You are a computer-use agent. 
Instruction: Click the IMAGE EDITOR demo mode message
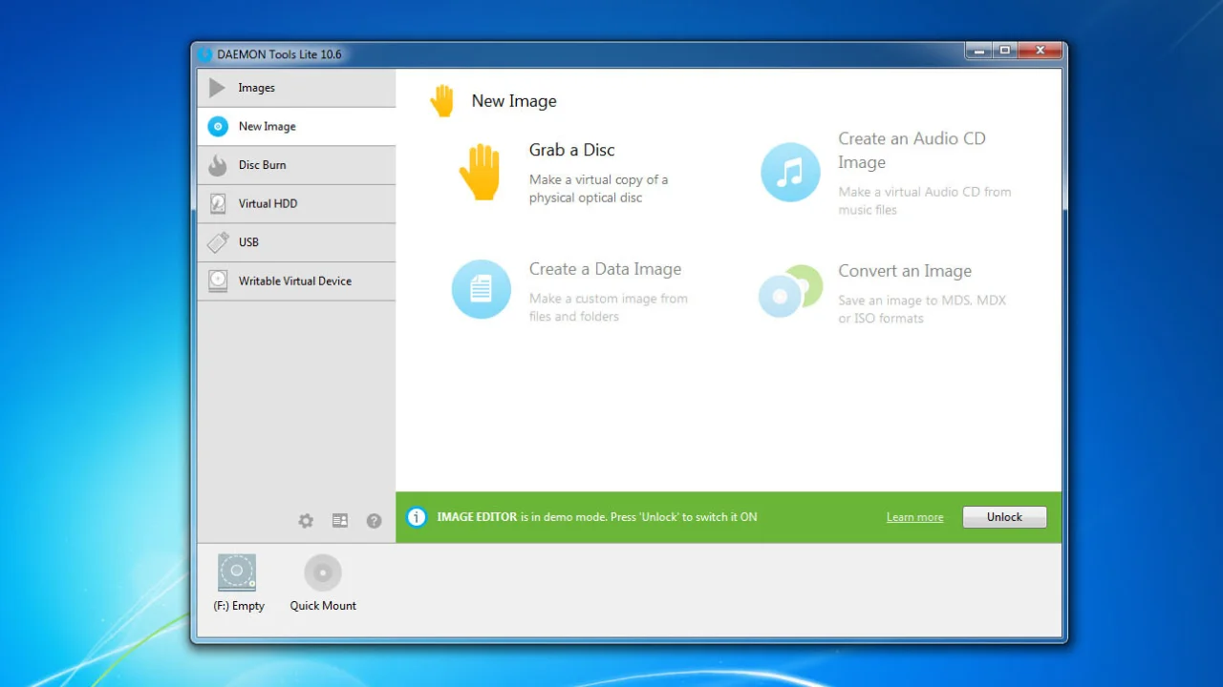[x=597, y=517]
